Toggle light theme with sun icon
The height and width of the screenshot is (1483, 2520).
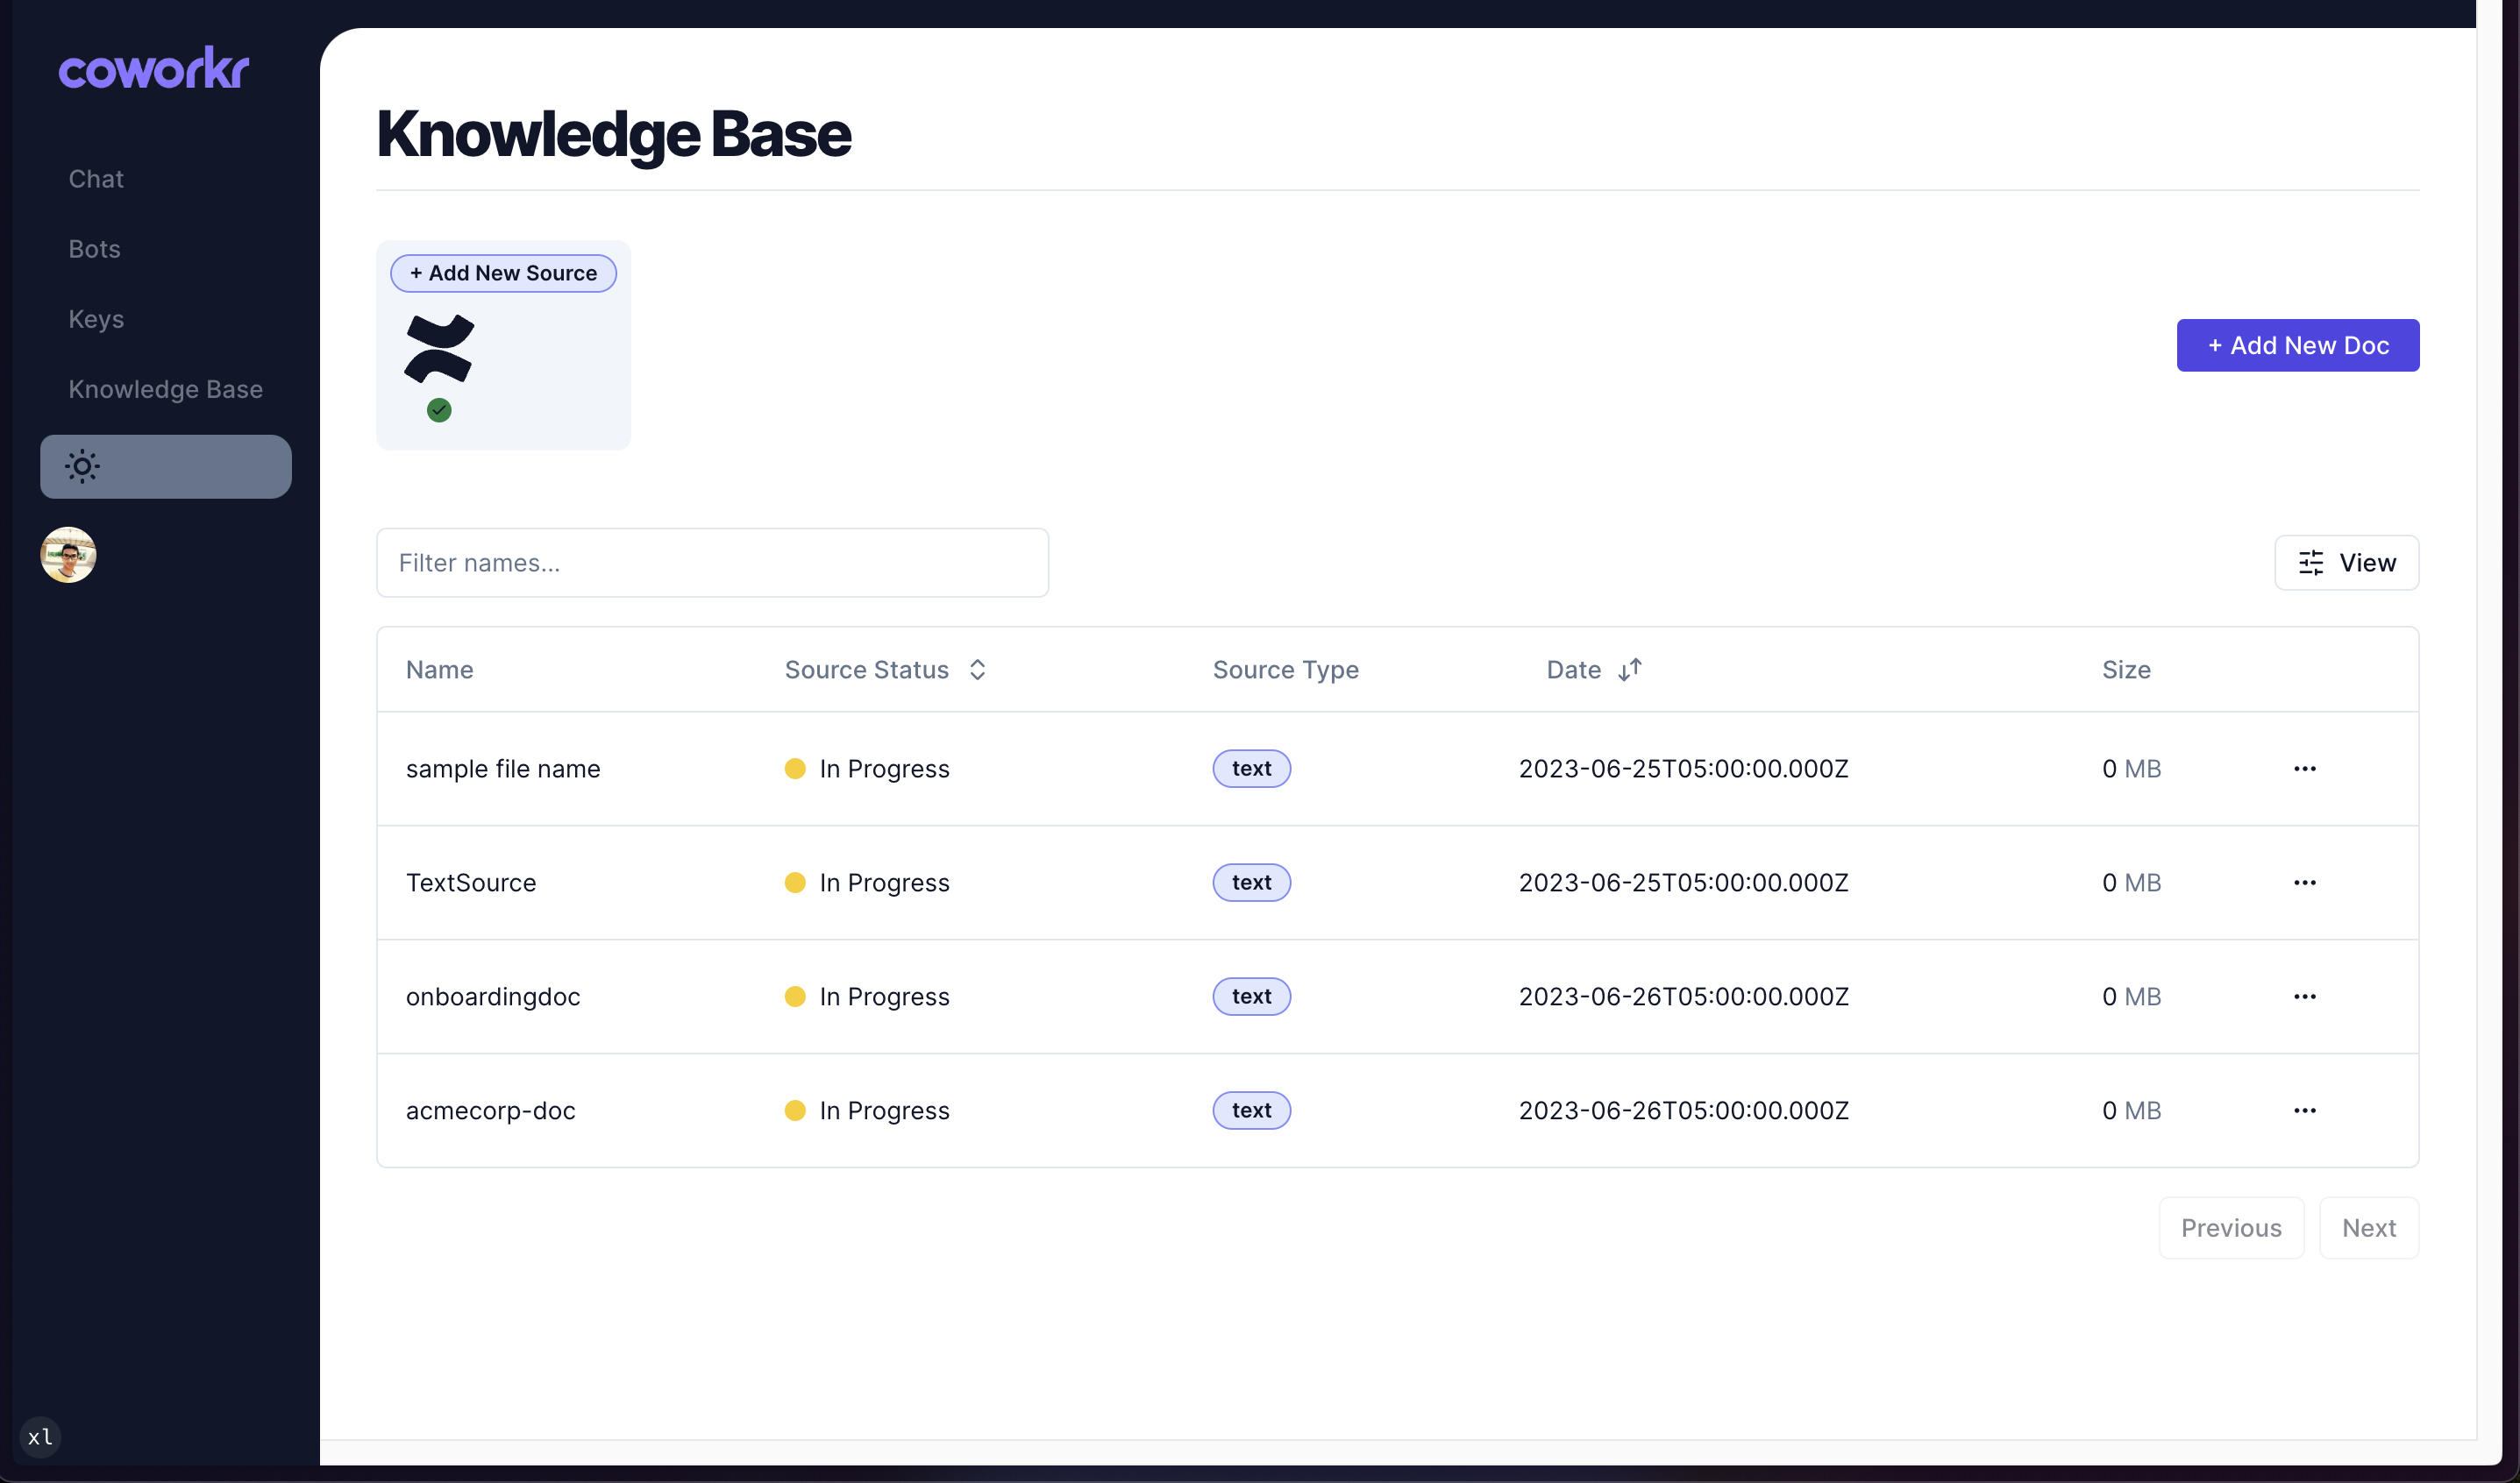click(82, 466)
